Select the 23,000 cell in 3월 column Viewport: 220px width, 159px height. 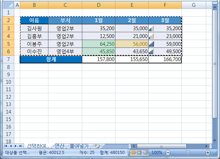pos(165,36)
